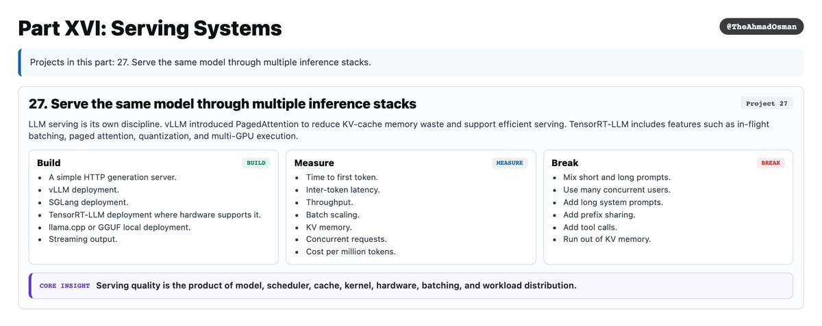Screen dimensions: 822x326
Task: Click the Time to first token item
Action: click(x=342, y=177)
